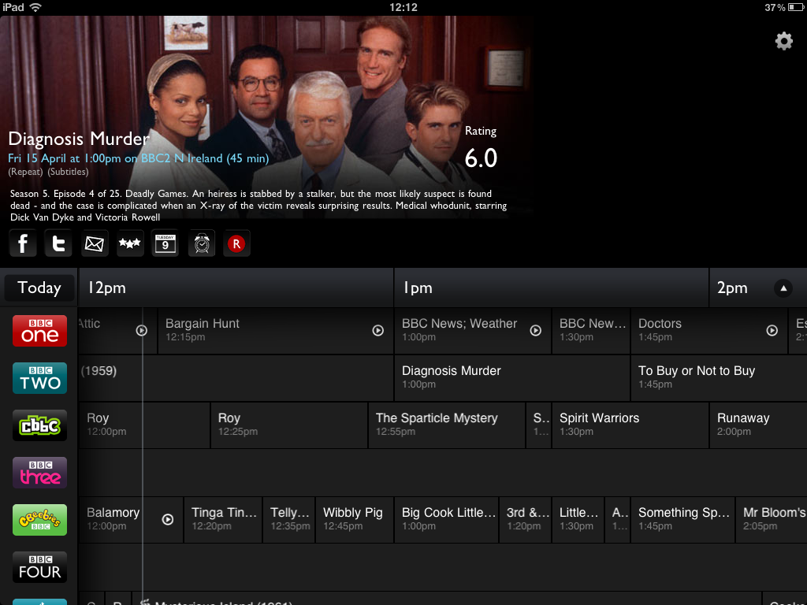Open the settings gear
807x605 pixels.
[783, 41]
